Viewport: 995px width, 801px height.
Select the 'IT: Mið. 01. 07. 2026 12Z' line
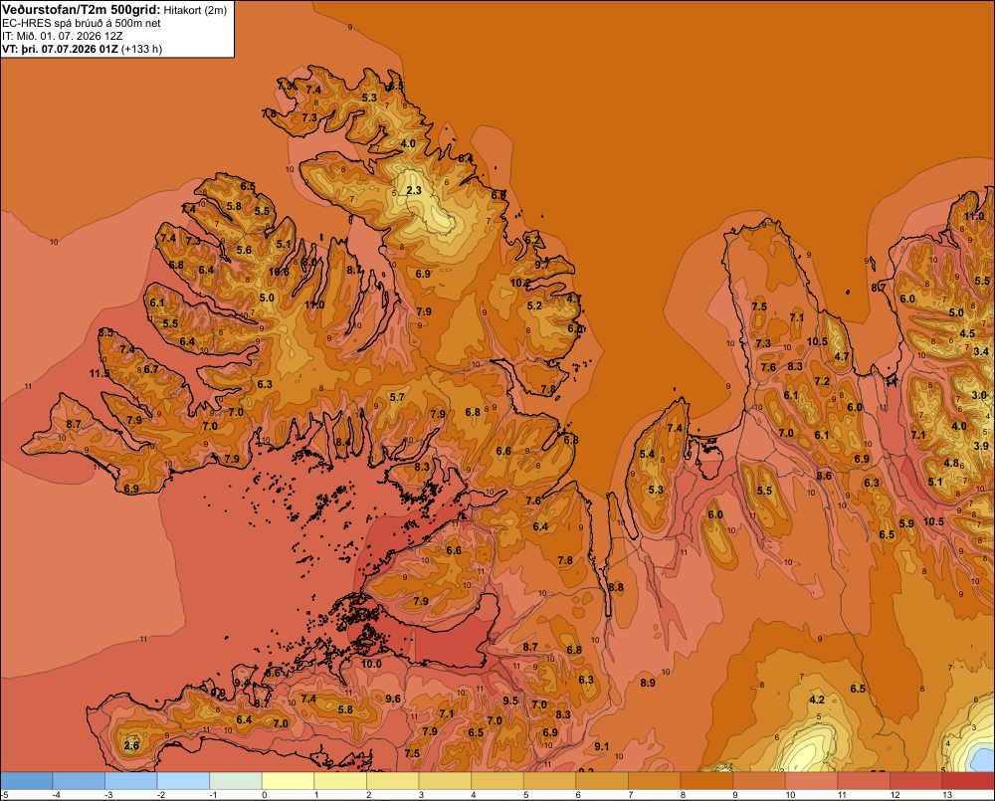coord(62,36)
